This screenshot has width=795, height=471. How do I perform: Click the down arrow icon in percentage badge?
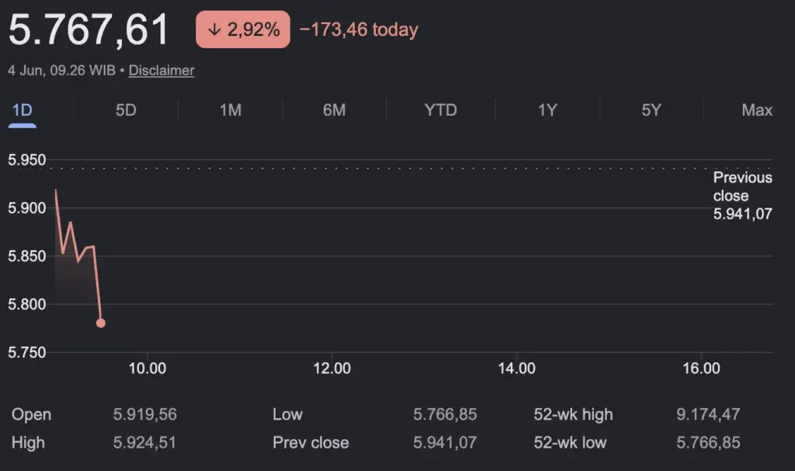point(214,30)
